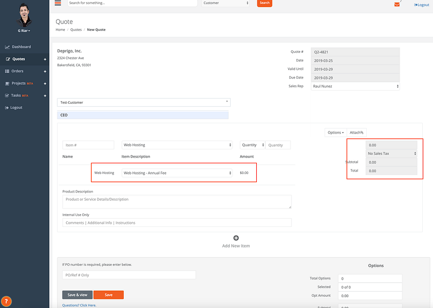Focus the PO/Ref # Only field

point(129,275)
